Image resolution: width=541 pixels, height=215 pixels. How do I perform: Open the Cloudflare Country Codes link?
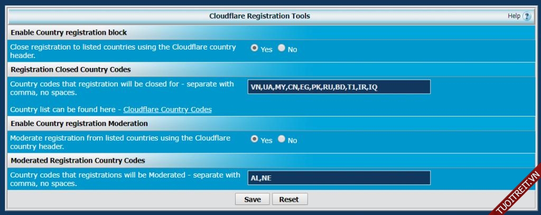[167, 110]
